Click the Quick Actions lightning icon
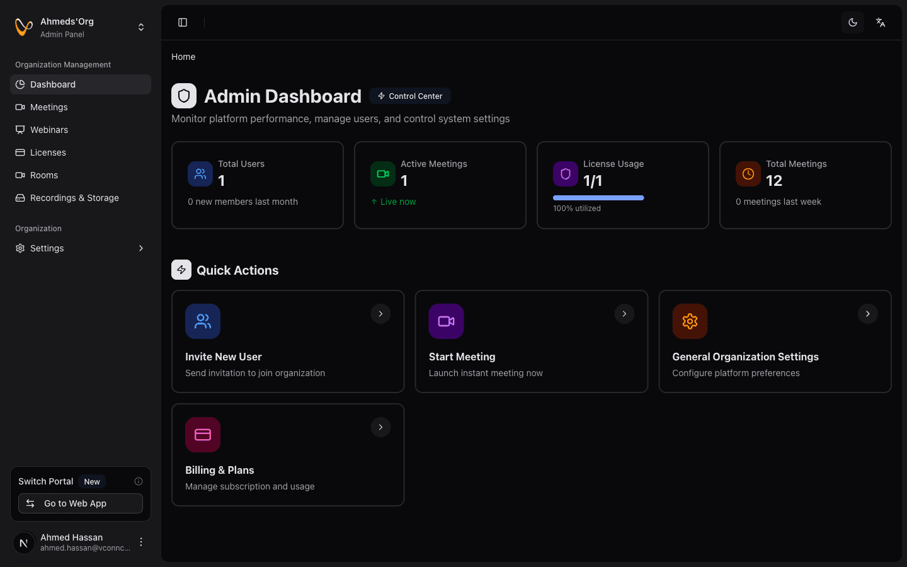Image resolution: width=907 pixels, height=567 pixels. (181, 270)
